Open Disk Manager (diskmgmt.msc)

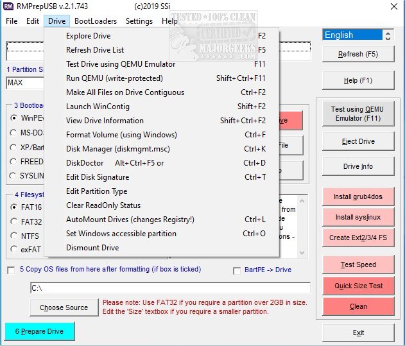click(x=162, y=149)
